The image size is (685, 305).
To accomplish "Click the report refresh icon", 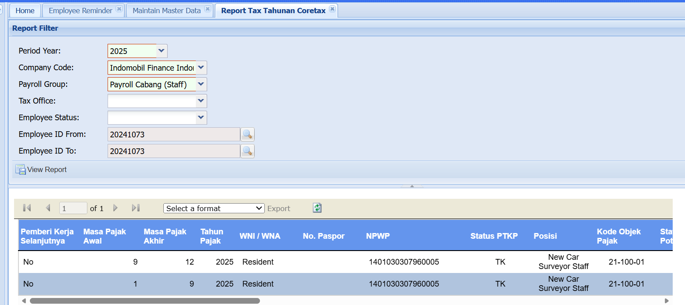I will 317,208.
